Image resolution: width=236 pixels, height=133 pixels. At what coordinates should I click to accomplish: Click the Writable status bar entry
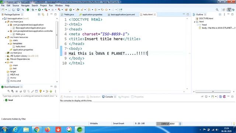click(94, 123)
